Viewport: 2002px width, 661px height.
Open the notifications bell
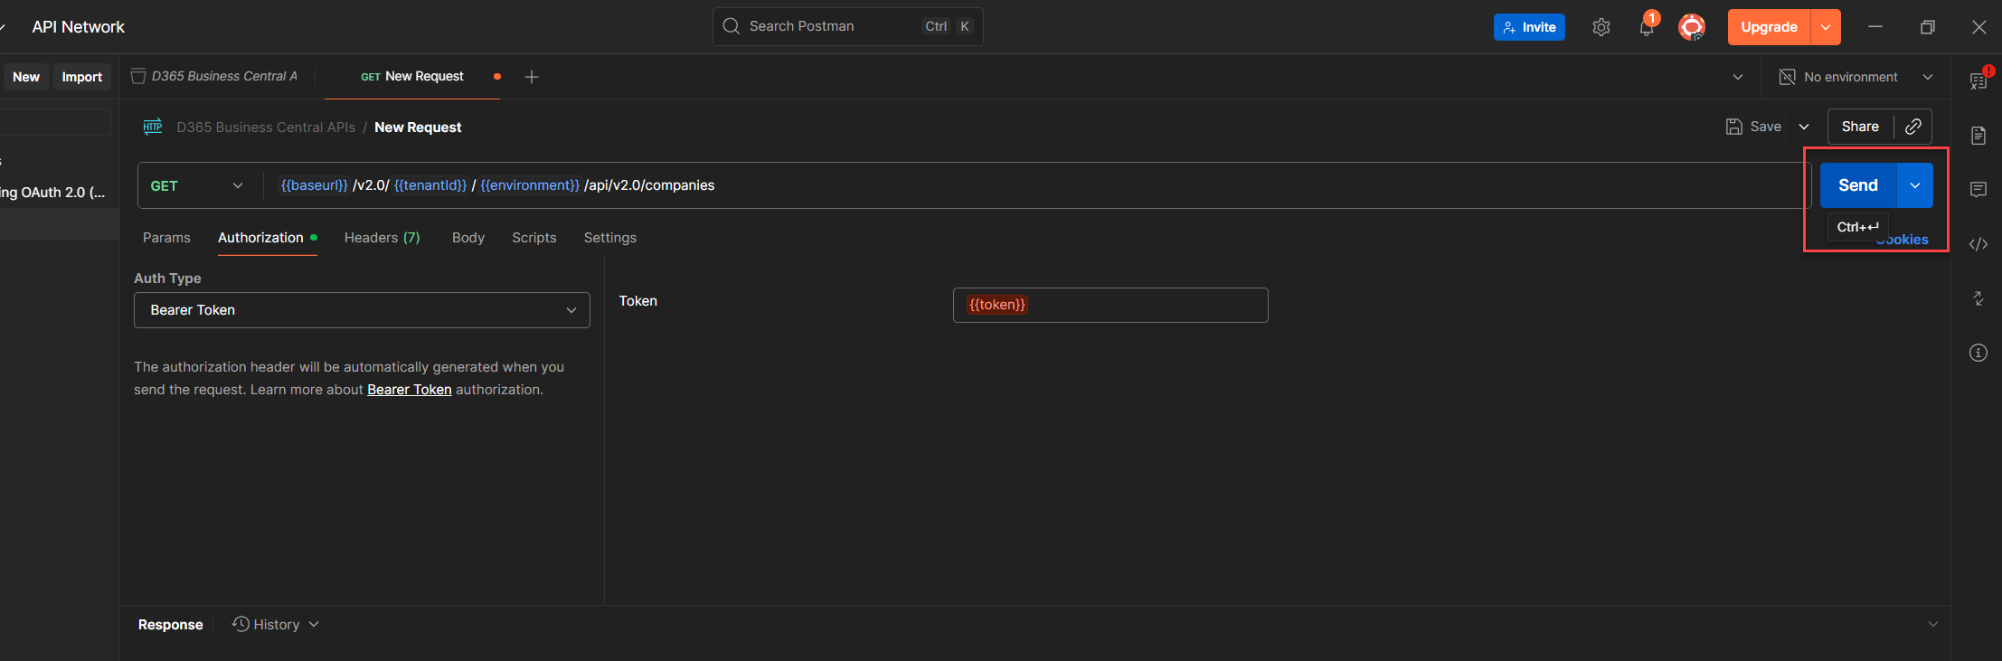pos(1647,27)
